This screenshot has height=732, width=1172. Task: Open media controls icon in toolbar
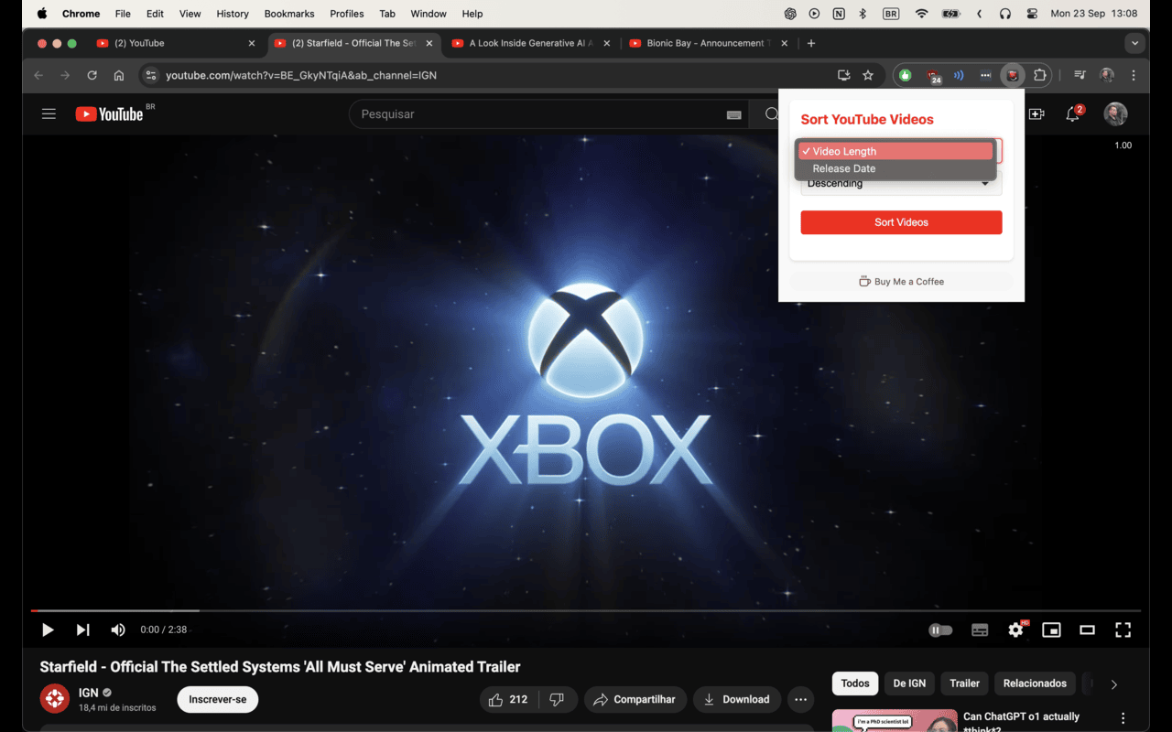[1080, 75]
